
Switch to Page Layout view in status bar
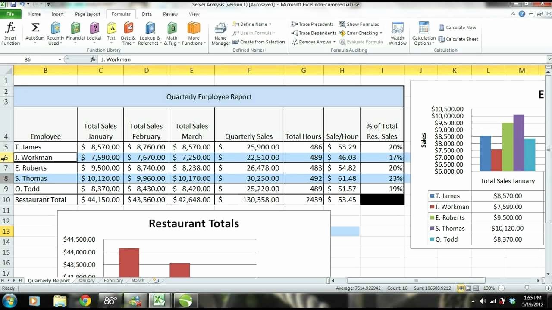point(469,288)
